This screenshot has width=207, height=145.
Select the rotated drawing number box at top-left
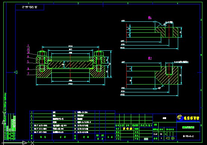click(30, 7)
